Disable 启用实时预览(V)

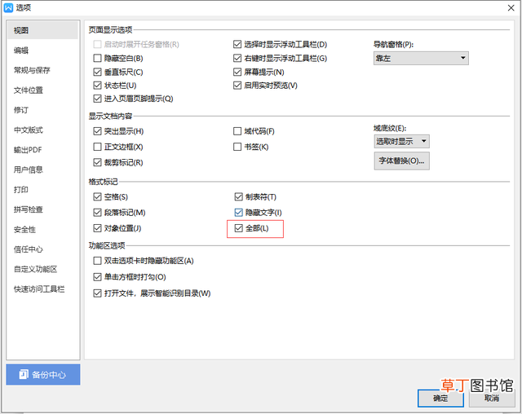(x=237, y=86)
